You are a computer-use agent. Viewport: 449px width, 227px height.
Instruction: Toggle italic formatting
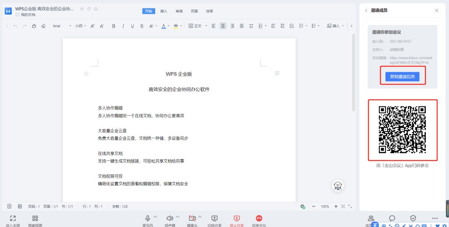[123, 26]
